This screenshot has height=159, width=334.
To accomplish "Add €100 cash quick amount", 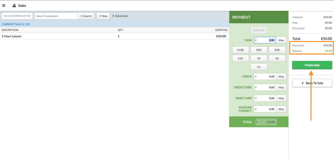I will tap(240, 50).
